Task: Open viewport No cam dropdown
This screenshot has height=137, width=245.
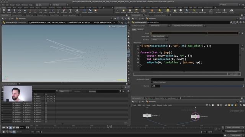Action: click(122, 27)
